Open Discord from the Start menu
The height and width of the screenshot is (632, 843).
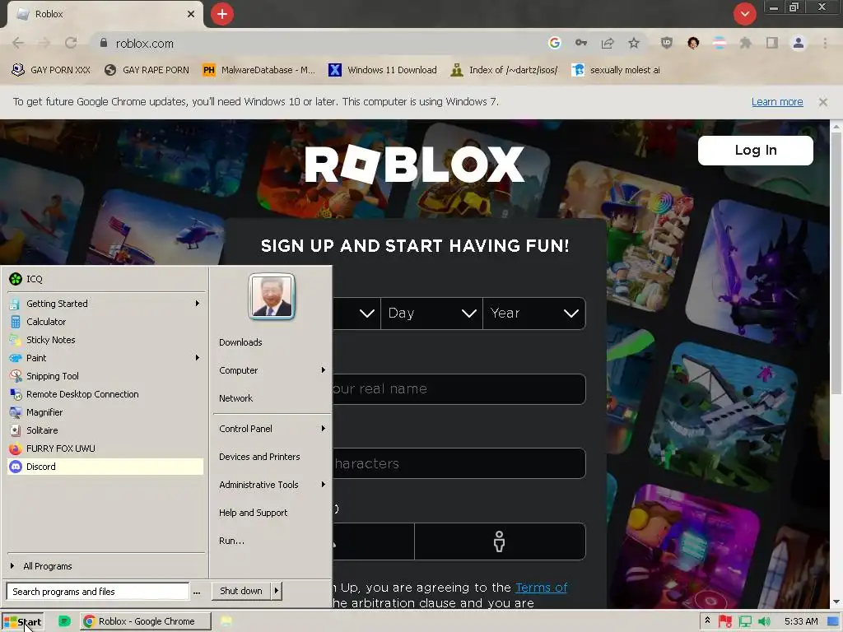click(x=105, y=467)
